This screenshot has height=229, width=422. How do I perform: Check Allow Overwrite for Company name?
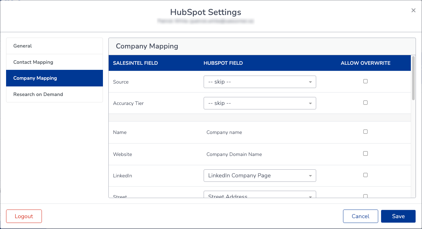[x=365, y=131]
